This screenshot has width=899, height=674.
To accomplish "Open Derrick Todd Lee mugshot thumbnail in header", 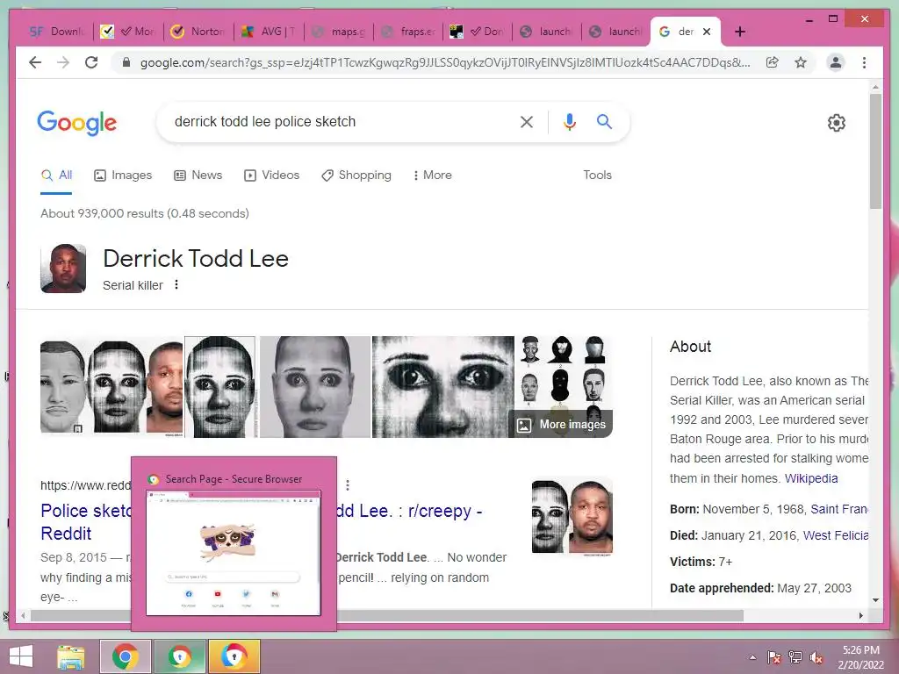I will coord(63,269).
